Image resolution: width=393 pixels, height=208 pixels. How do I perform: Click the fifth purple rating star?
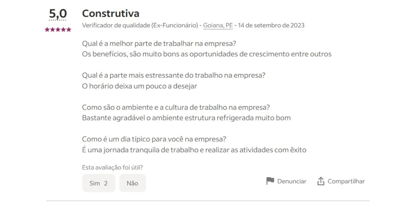69,30
